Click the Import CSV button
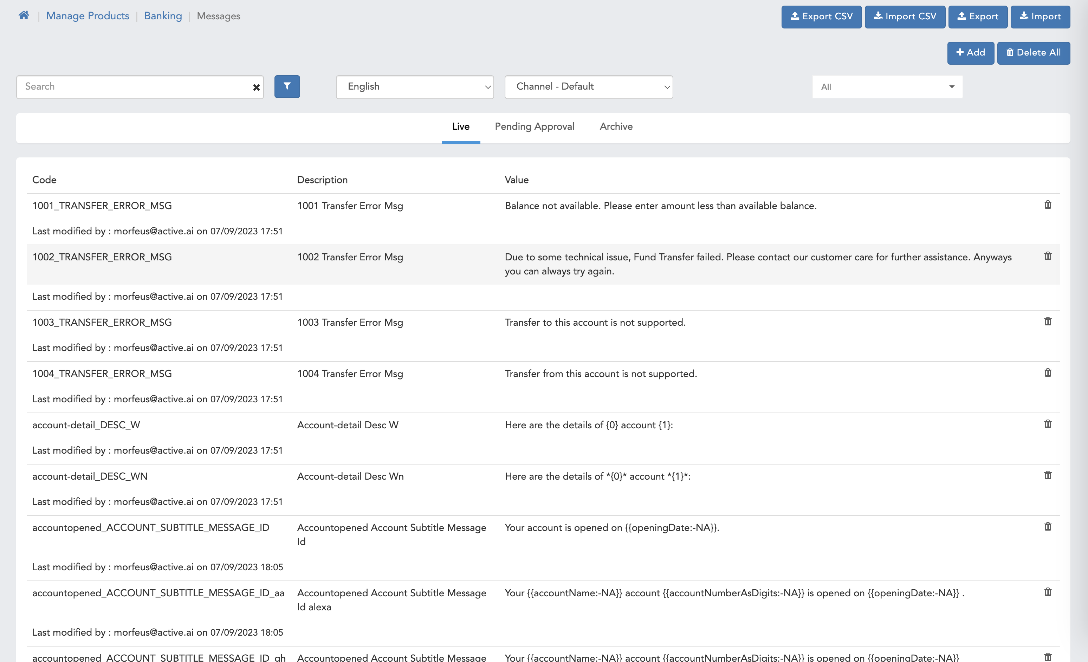The width and height of the screenshot is (1088, 662). coord(905,17)
